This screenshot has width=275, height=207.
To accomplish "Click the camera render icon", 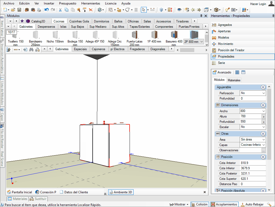I will click(x=233, y=10).
